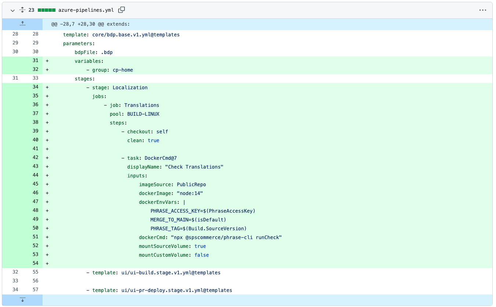
Task: Click the 'clean: true' line
Action: click(x=143, y=140)
